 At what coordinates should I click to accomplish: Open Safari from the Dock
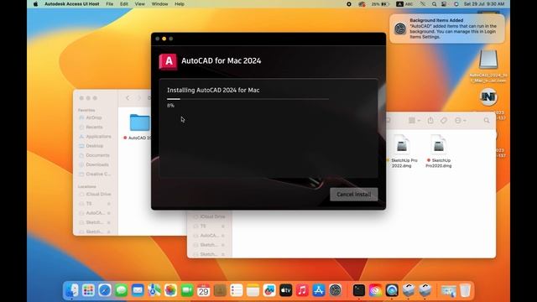pyautogui.click(x=105, y=290)
